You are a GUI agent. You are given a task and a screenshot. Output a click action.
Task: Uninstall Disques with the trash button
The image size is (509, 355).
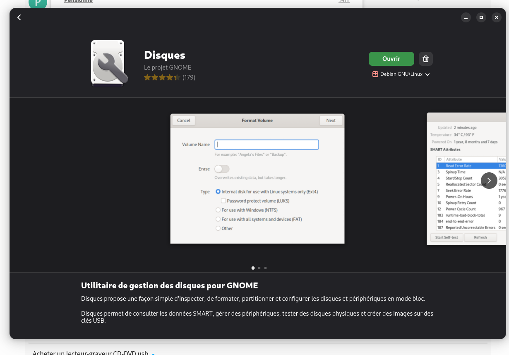coord(426,59)
